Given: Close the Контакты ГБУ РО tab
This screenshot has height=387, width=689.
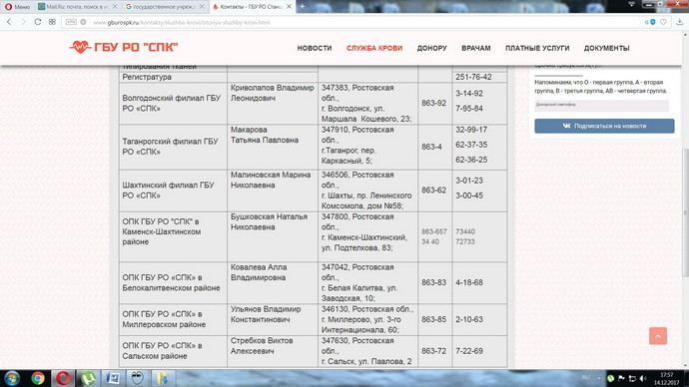Looking at the screenshot, I should 289,7.
